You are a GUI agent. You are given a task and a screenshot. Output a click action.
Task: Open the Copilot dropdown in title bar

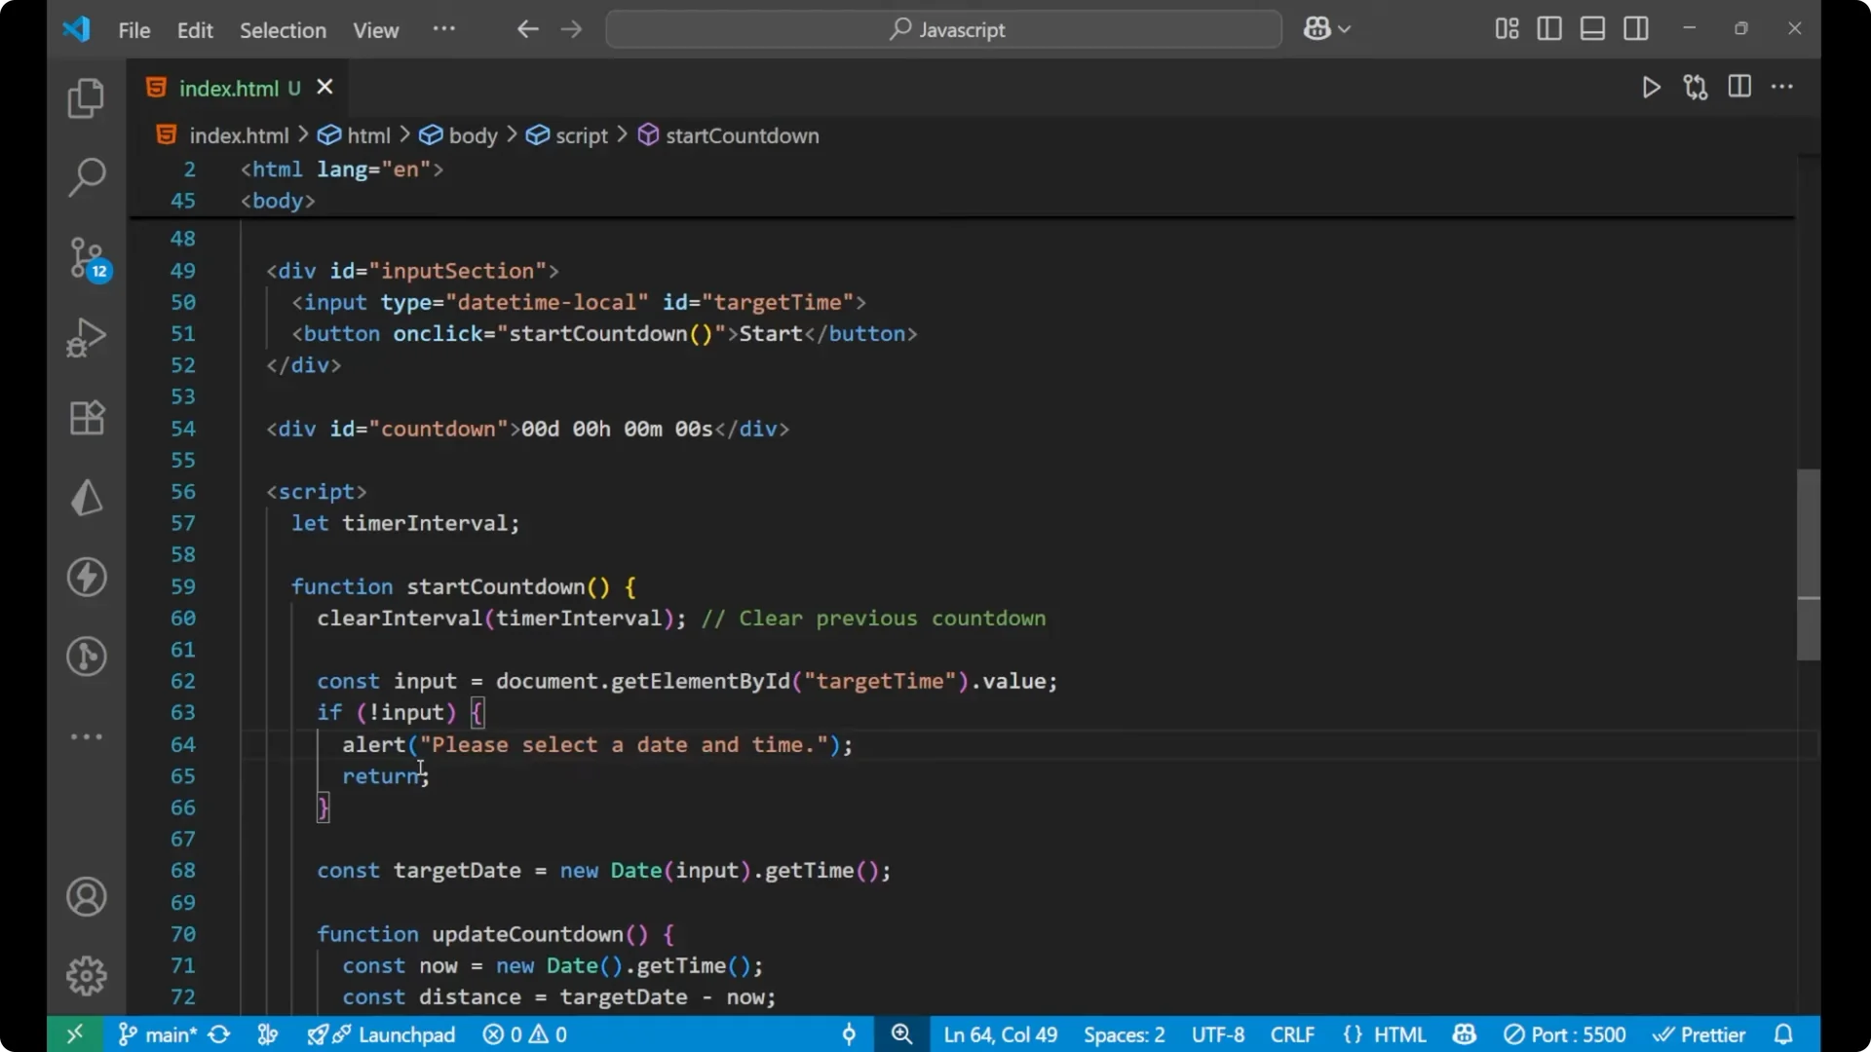1327,29
